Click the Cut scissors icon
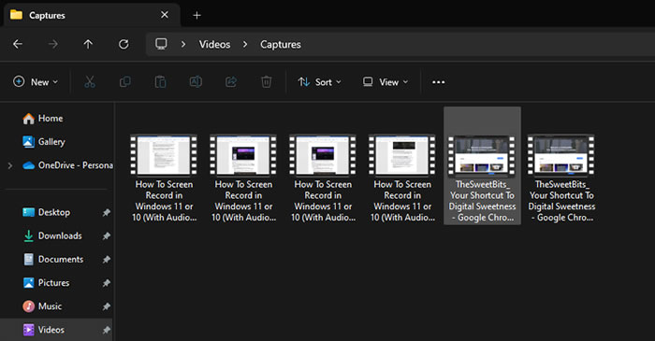The height and width of the screenshot is (341, 655). click(x=90, y=81)
